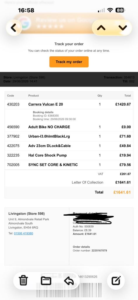This screenshot has width=138, height=300.
Task: Select the SYNC SET CORE & KINETIC row
Action: (69, 165)
